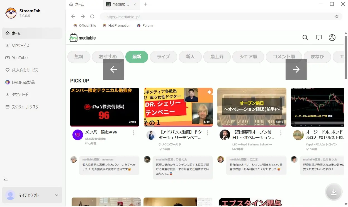The image size is (348, 207).
Task: Select the まなび category chip
Action: [x=317, y=57]
